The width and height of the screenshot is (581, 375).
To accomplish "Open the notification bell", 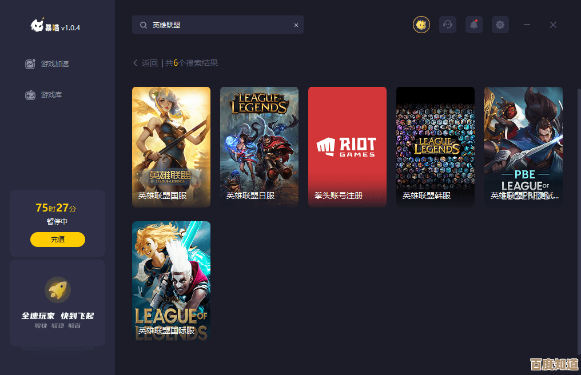I will (473, 25).
